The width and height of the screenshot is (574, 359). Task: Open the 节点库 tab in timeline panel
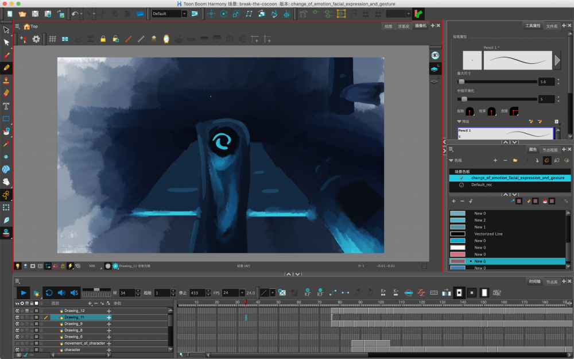click(x=552, y=281)
